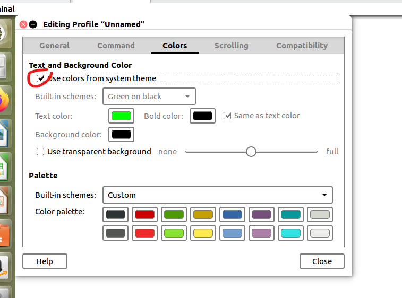
Task: Pick the green Text color swatch
Action: (x=121, y=116)
